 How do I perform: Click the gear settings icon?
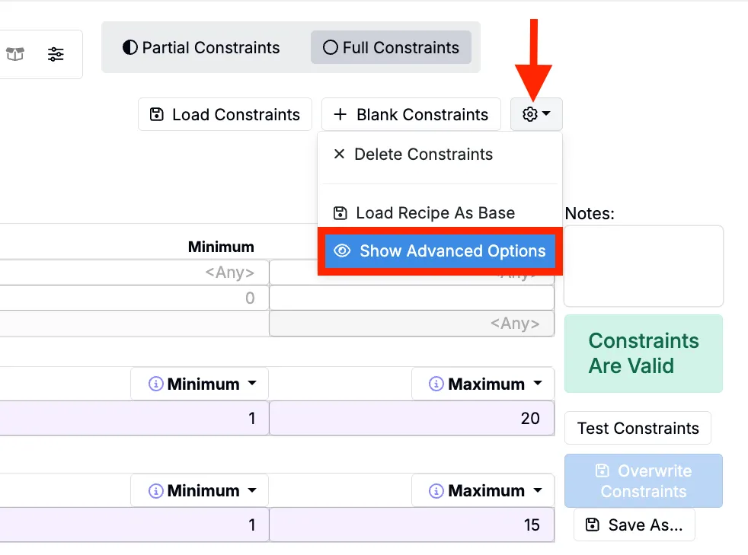[536, 115]
